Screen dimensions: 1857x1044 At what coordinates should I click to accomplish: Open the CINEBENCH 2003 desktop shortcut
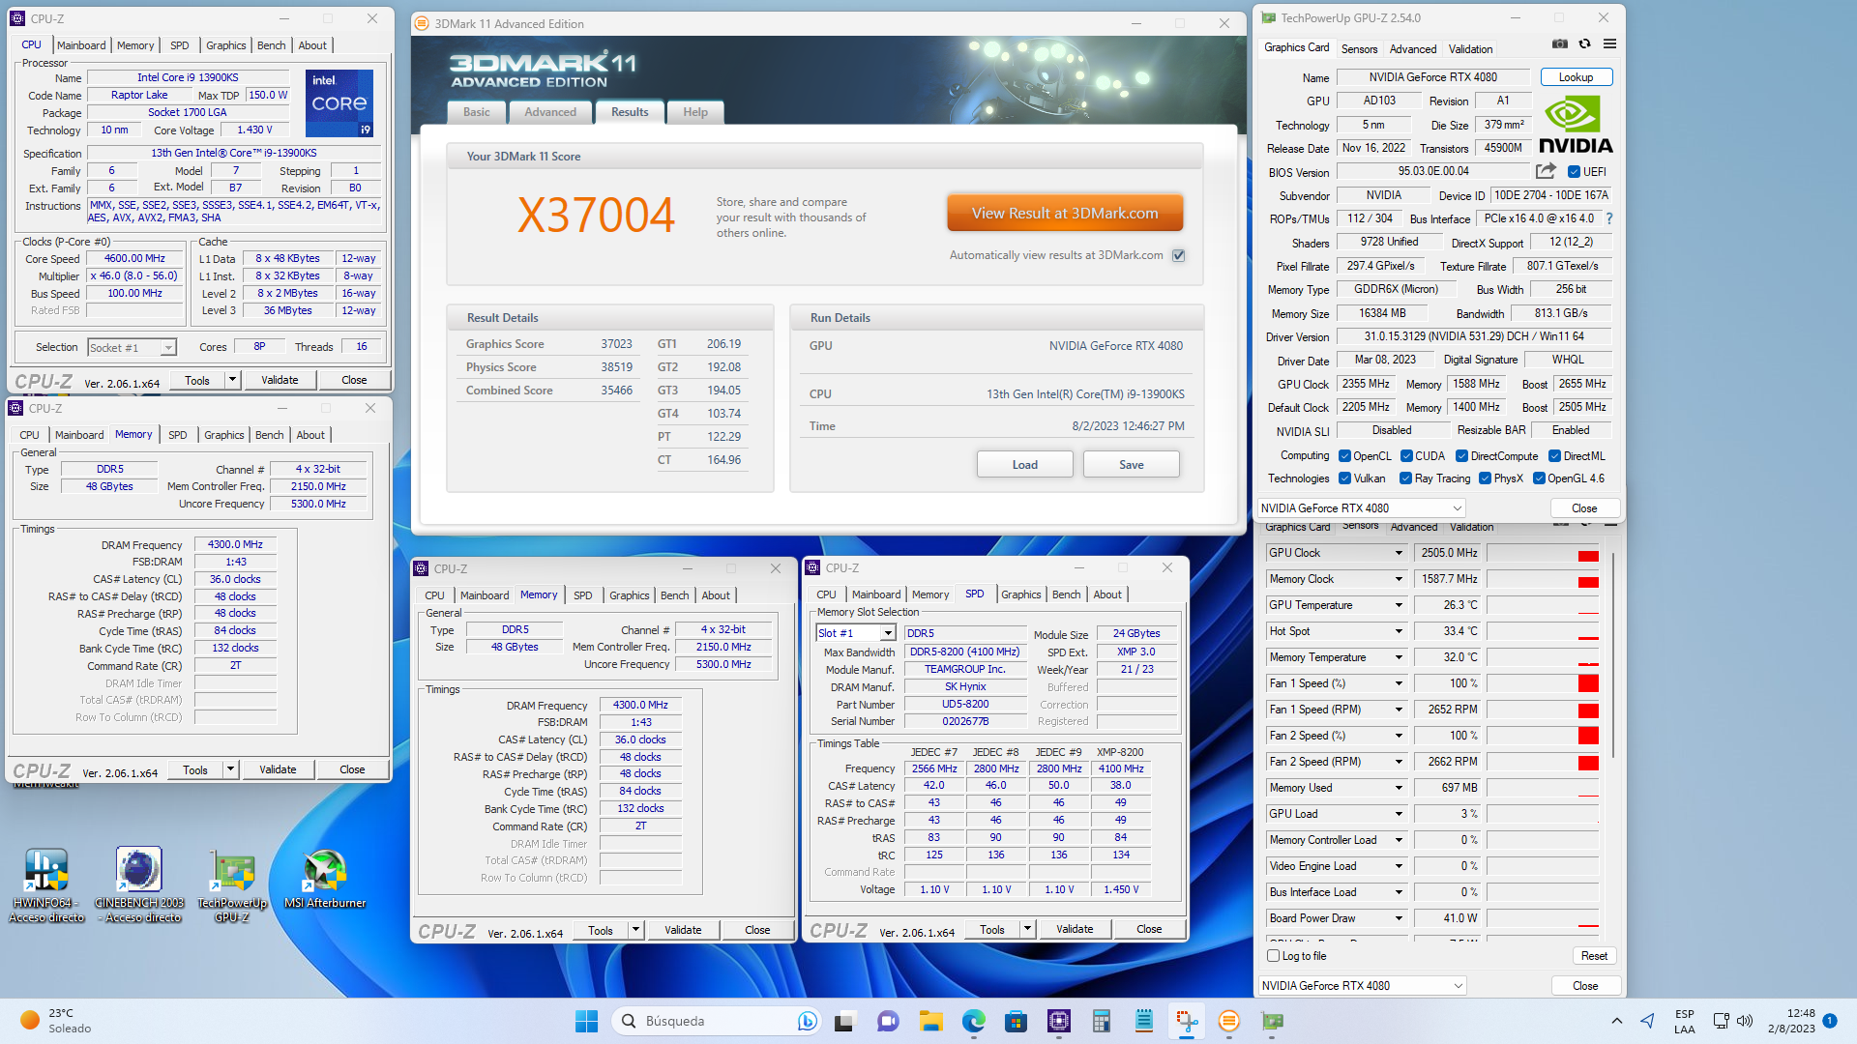(x=139, y=884)
